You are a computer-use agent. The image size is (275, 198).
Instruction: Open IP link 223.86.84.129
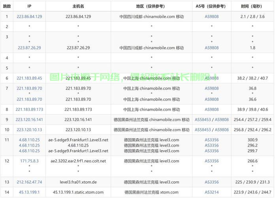29,17
